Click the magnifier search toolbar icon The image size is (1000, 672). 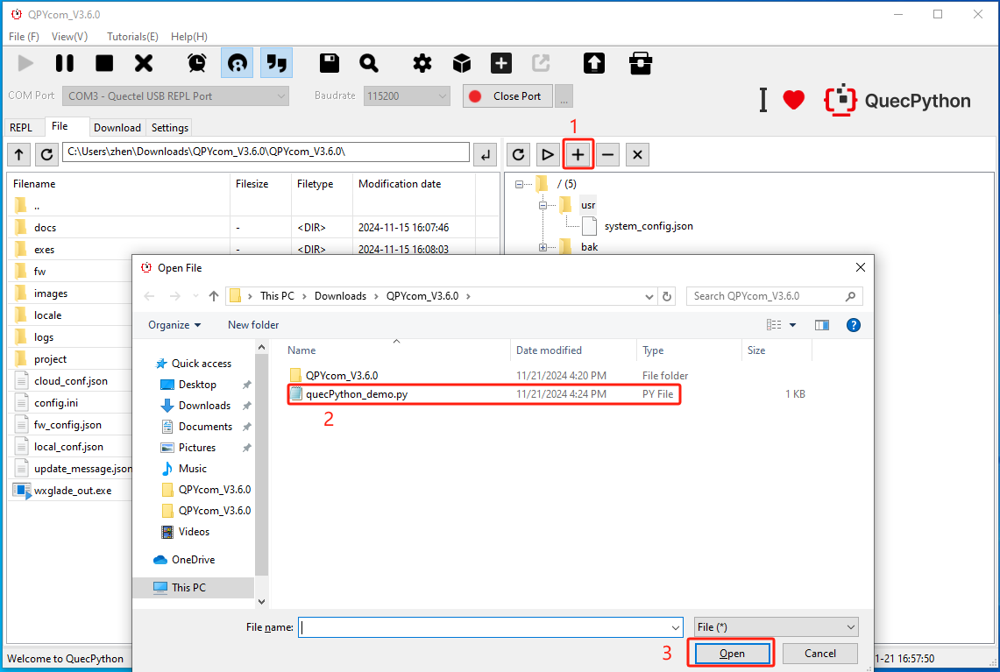click(x=369, y=63)
